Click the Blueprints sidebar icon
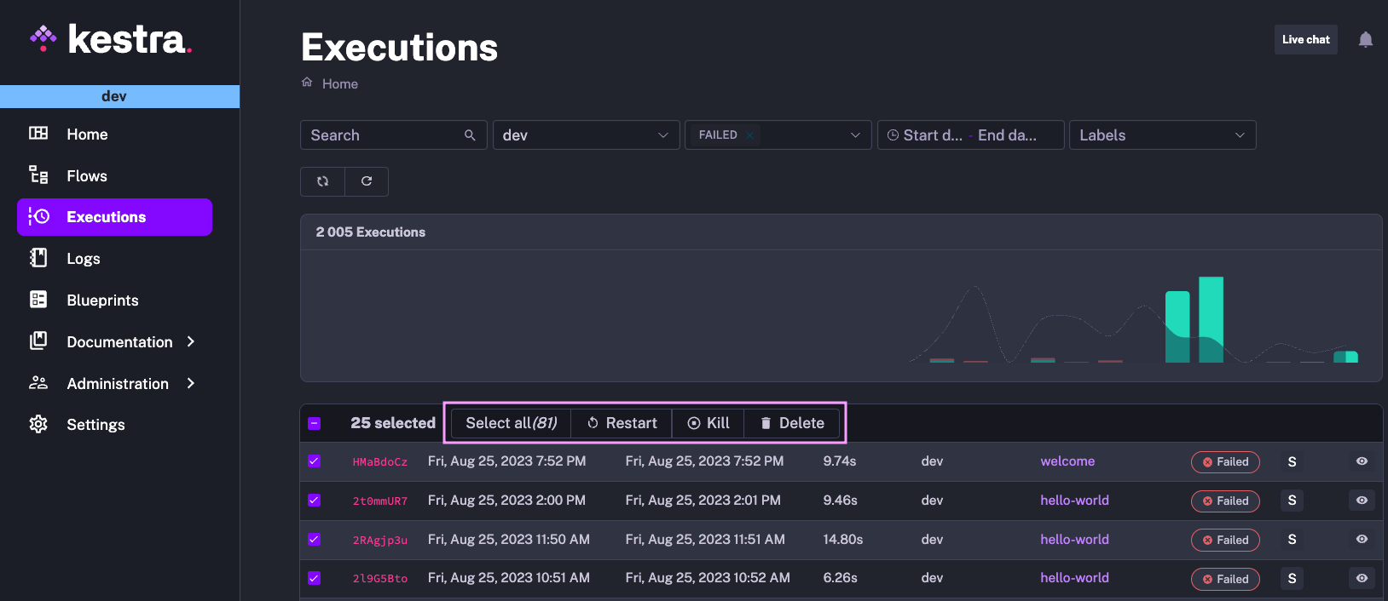This screenshot has width=1388, height=601. tap(38, 299)
